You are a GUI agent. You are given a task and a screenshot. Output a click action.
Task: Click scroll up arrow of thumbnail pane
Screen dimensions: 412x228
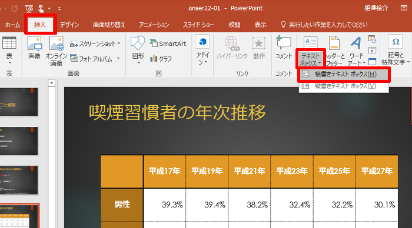52,83
